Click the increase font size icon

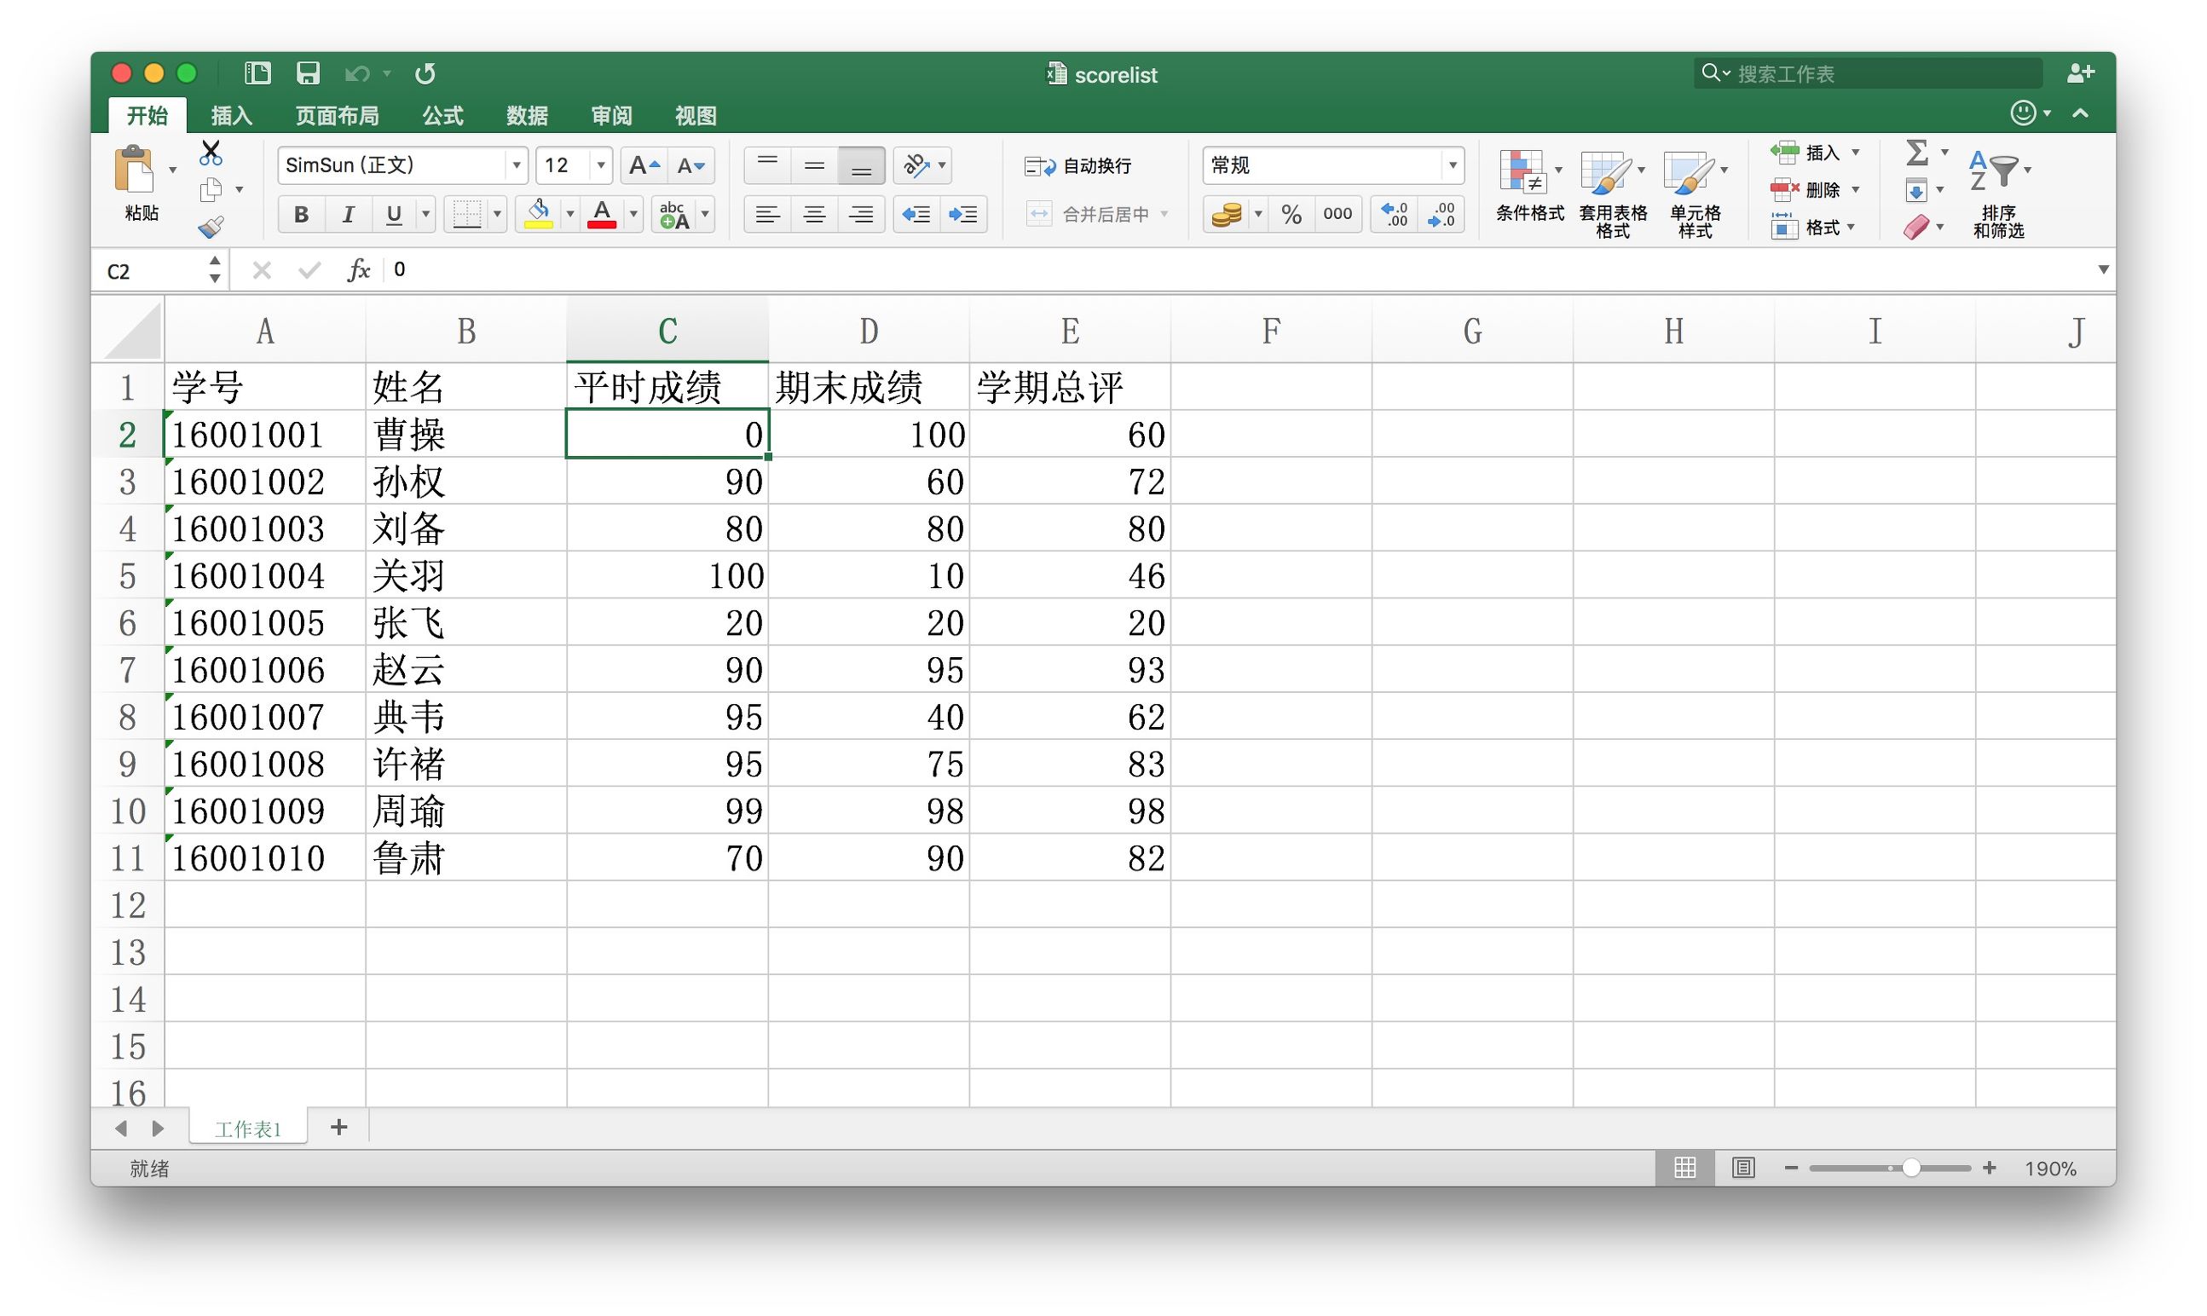[643, 166]
